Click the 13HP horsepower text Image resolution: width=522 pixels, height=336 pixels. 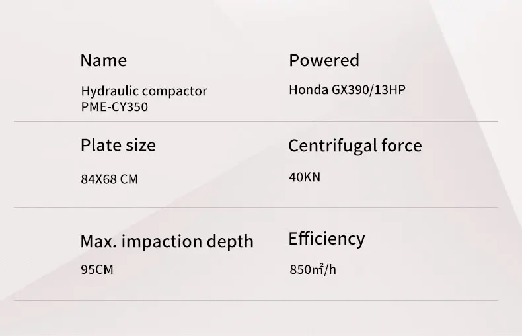tap(390, 90)
